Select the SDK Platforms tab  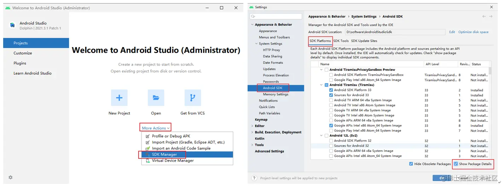(320, 41)
